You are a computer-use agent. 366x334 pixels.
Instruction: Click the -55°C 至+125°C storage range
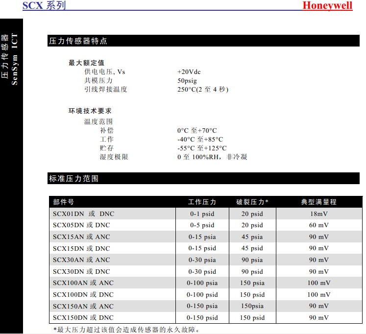(202, 148)
